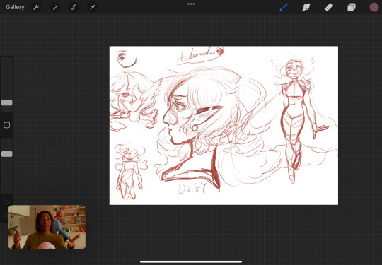Image resolution: width=382 pixels, height=265 pixels.
Task: Click the home indicator bar at bottom
Action: 191,262
